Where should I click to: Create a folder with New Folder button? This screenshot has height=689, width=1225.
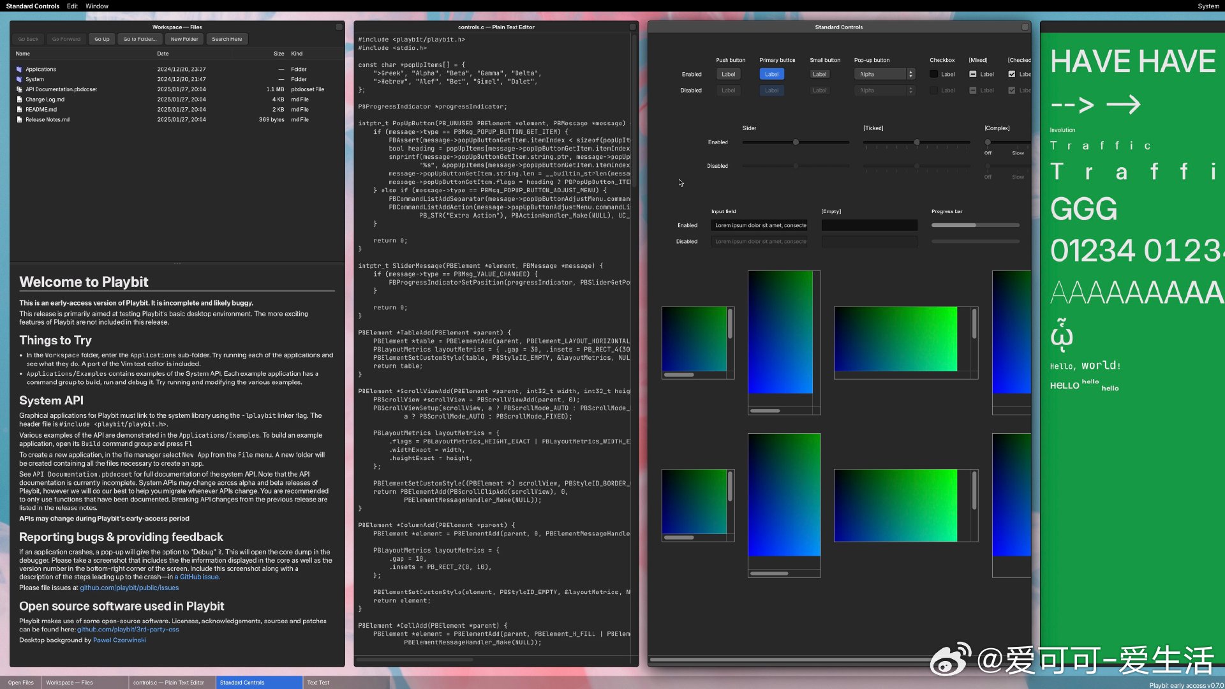tap(184, 39)
